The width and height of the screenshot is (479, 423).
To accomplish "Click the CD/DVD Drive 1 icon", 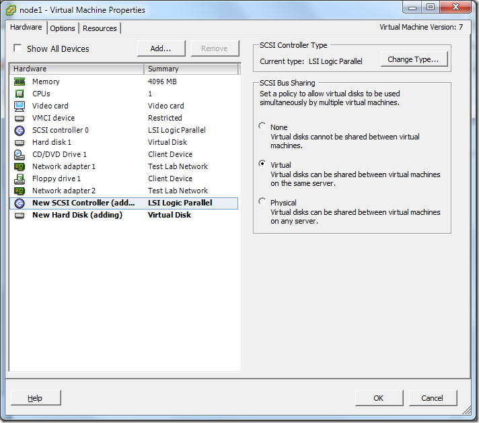I will (x=20, y=154).
